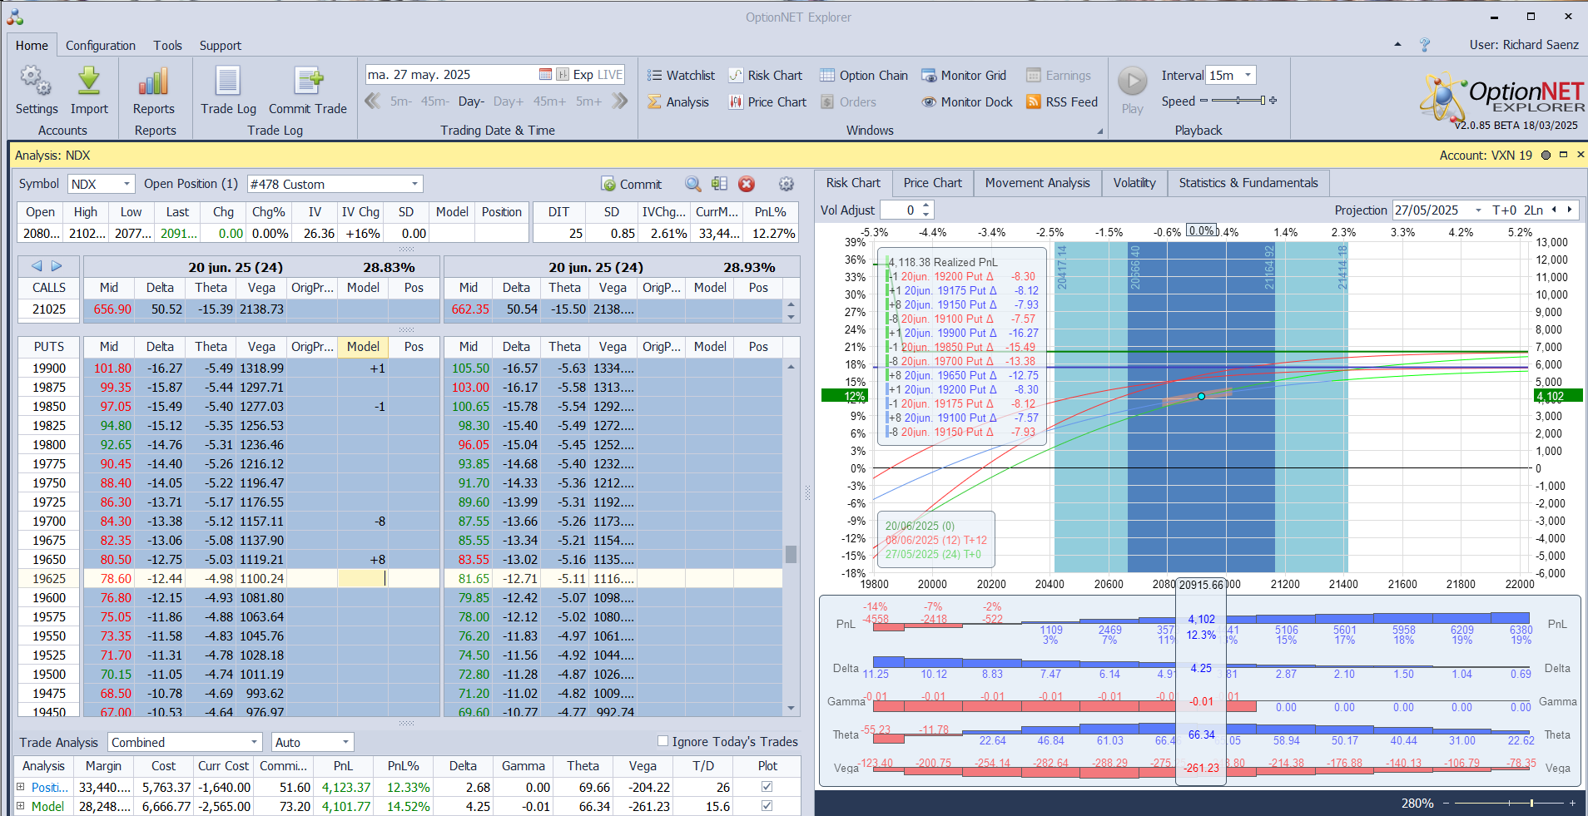Click the help question mark icon

[1425, 45]
